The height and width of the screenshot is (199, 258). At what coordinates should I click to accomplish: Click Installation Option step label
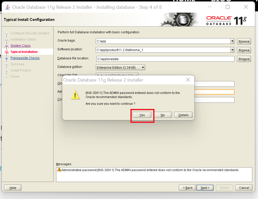[x=23, y=39]
